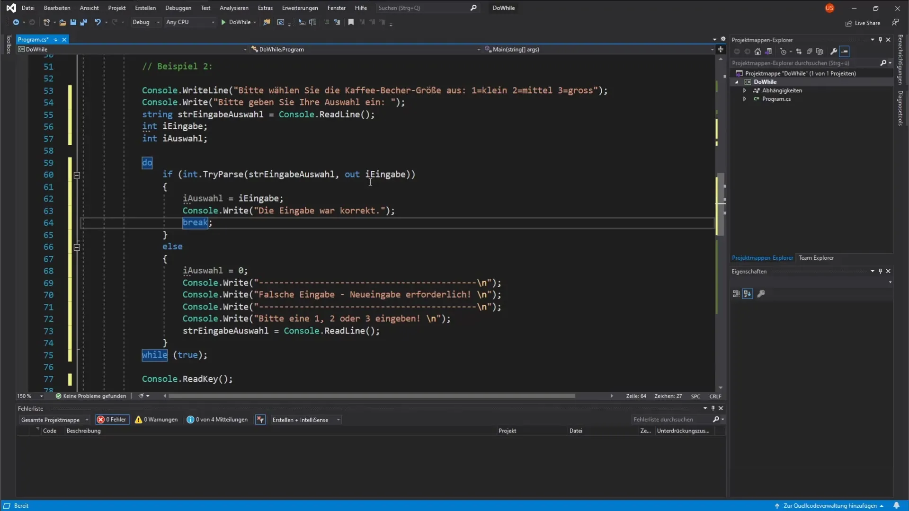Click Zur Quellcodeverwaltung hinzufügen in status bar
This screenshot has width=909, height=511.
point(829,506)
